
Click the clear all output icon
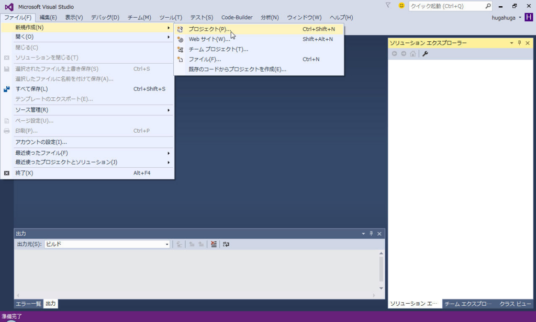(214, 244)
